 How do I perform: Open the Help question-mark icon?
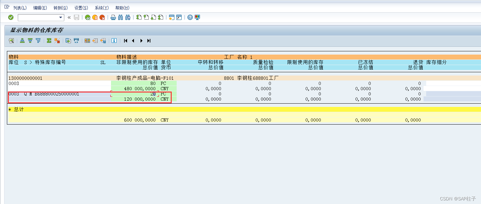[x=190, y=17]
